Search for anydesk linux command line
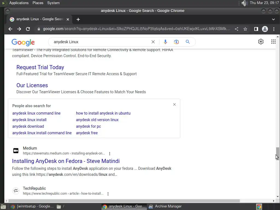This screenshot has height=210, width=280. click(x=36, y=113)
